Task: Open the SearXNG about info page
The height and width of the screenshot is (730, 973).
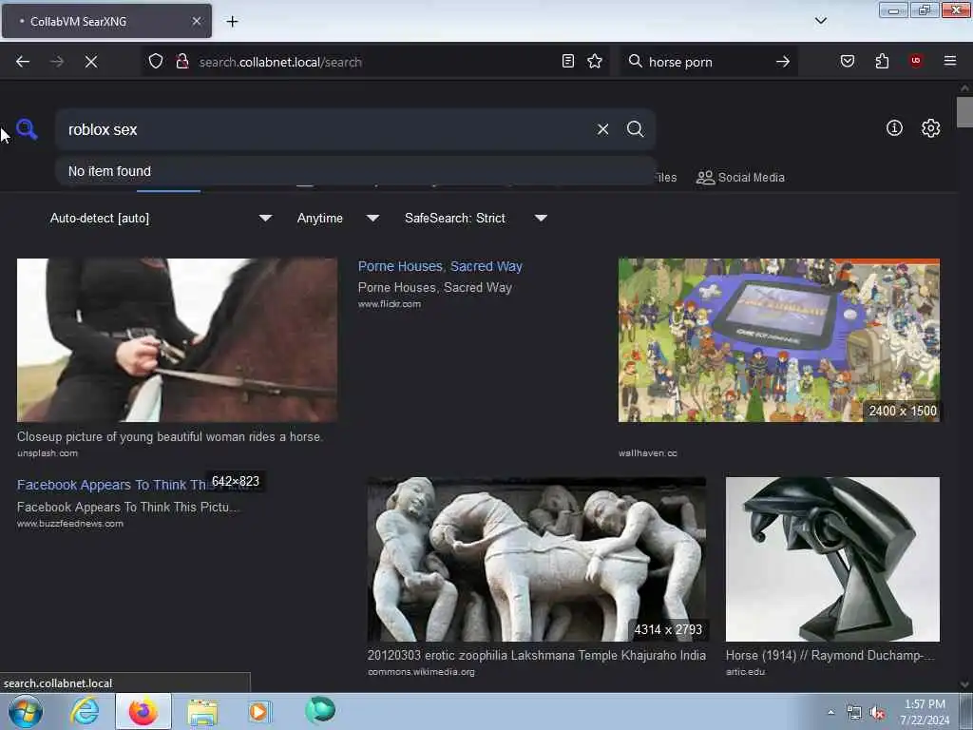Action: click(894, 128)
